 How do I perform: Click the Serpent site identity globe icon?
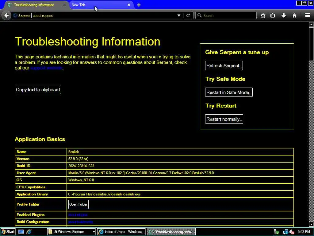click(15, 15)
